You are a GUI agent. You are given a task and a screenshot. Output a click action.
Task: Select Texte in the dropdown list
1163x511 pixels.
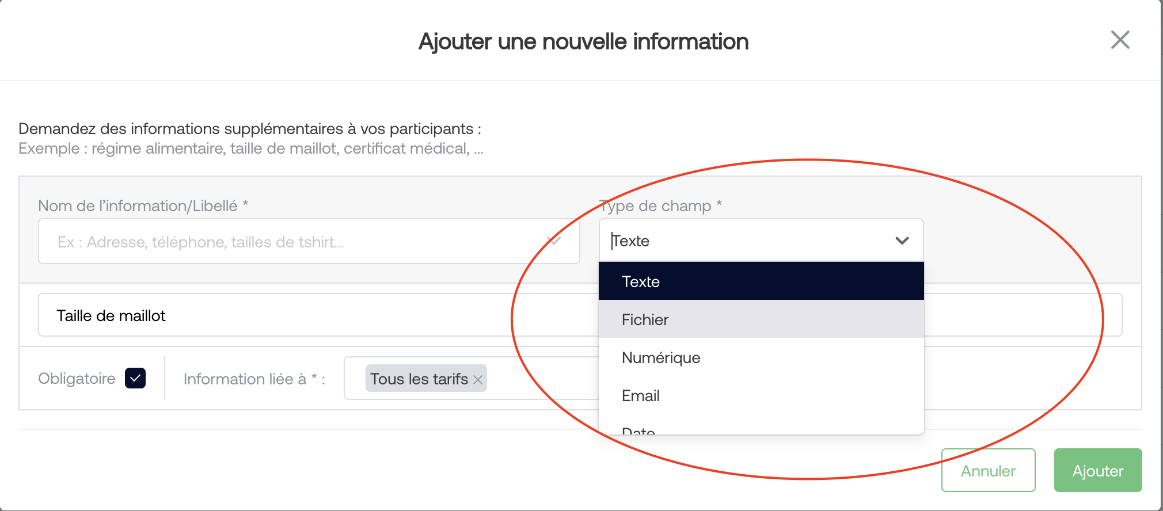coord(761,281)
